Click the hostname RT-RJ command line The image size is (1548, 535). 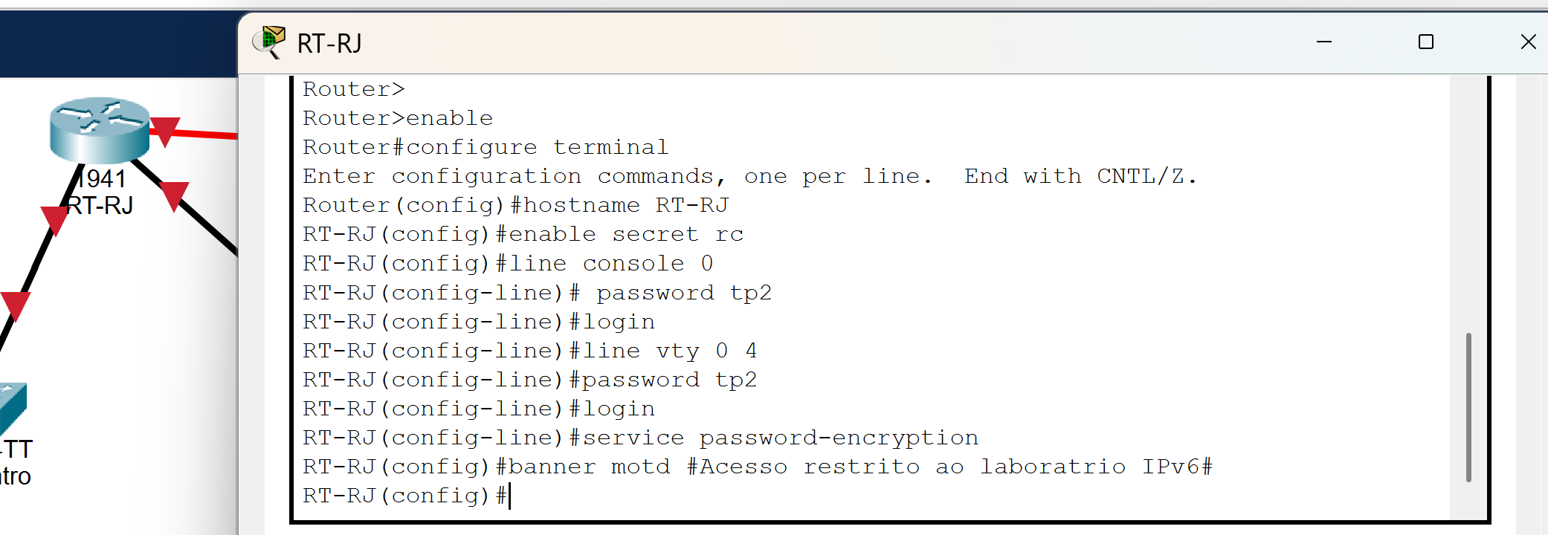coord(516,205)
